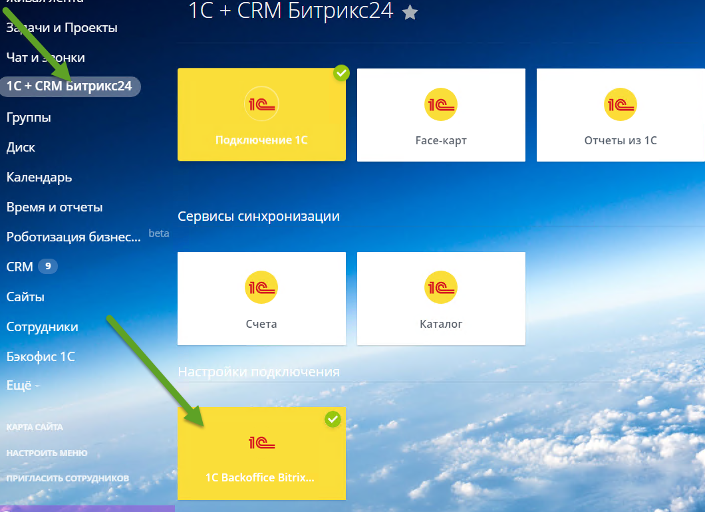Click the CRM counter badge showing 9
Screen dimensions: 705x512
[48, 266]
